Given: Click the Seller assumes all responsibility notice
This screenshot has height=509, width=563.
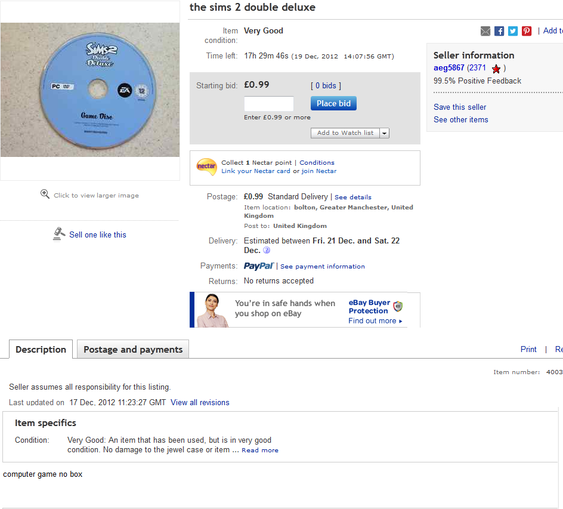Looking at the screenshot, I should pyautogui.click(x=90, y=387).
